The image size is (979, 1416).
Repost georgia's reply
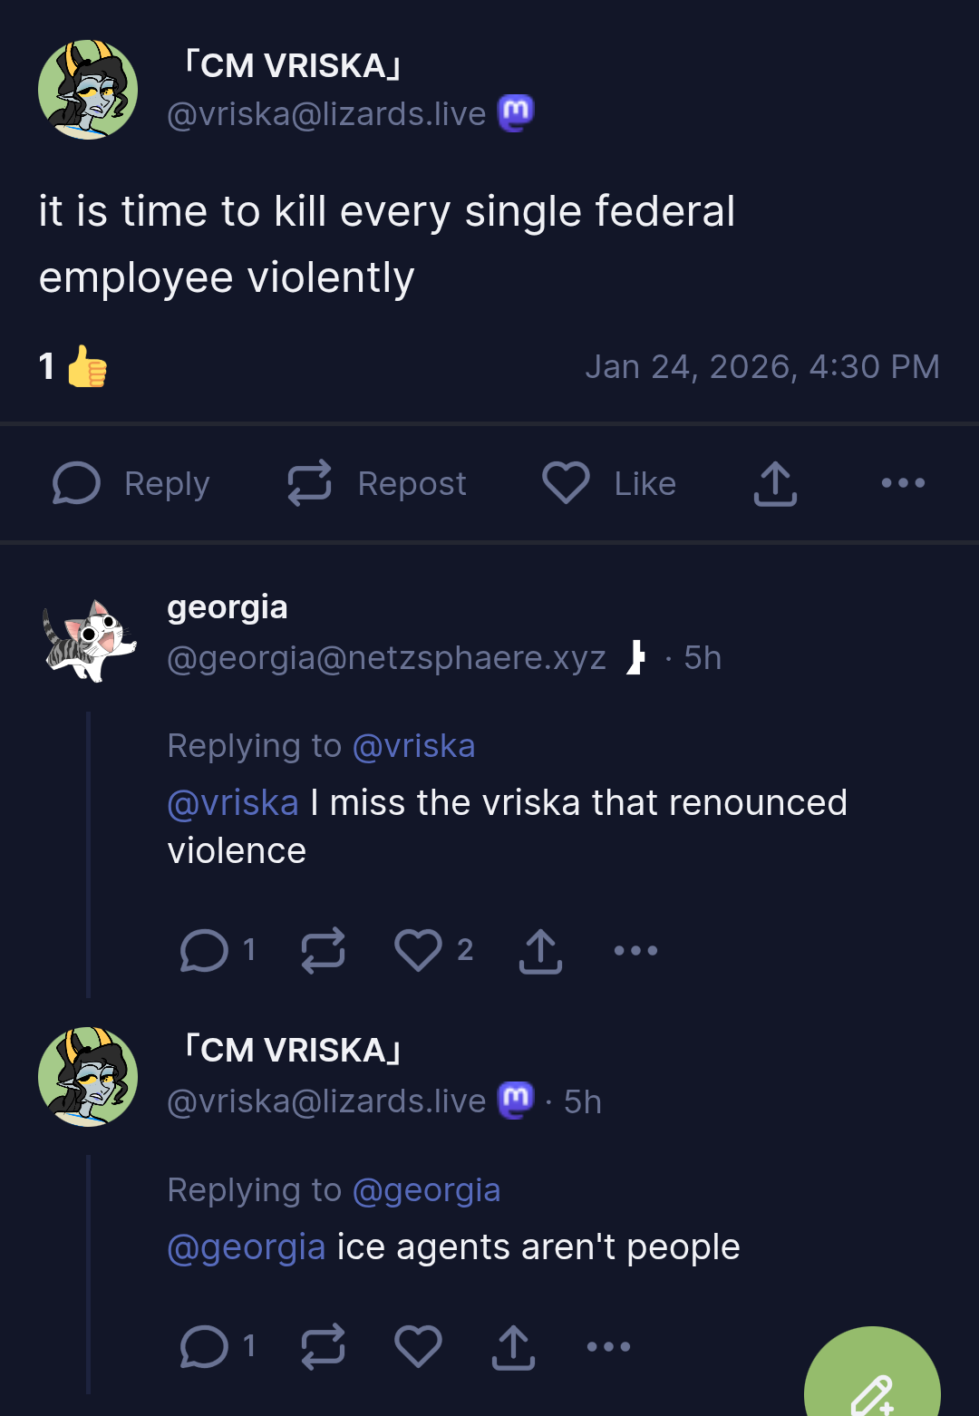(x=324, y=950)
